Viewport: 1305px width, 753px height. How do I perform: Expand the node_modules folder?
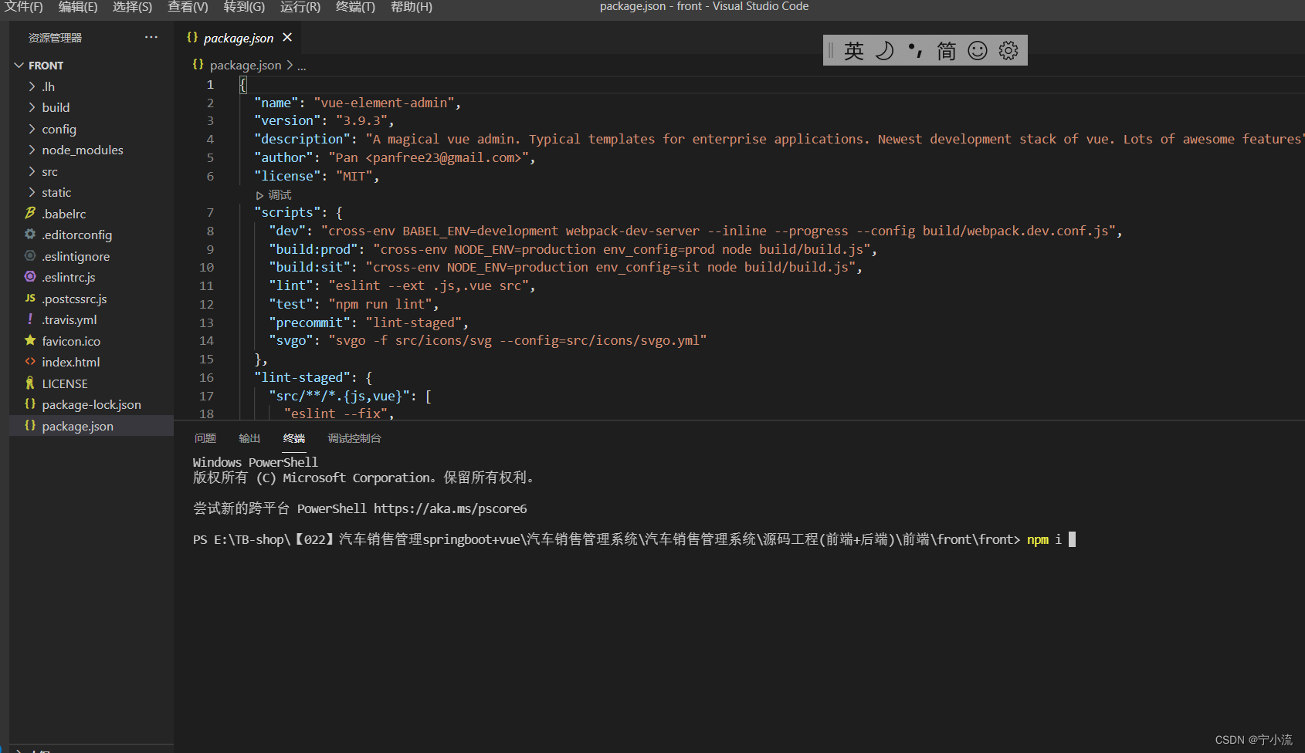point(93,150)
